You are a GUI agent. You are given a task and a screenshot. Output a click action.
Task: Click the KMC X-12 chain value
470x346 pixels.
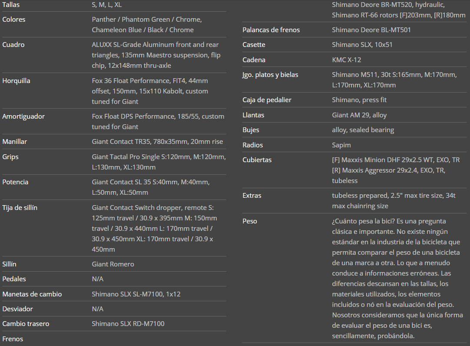[347, 60]
